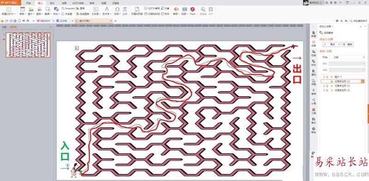Add a new document tab with plus
Viewport: 369px width, 181px height.
(115, 21)
